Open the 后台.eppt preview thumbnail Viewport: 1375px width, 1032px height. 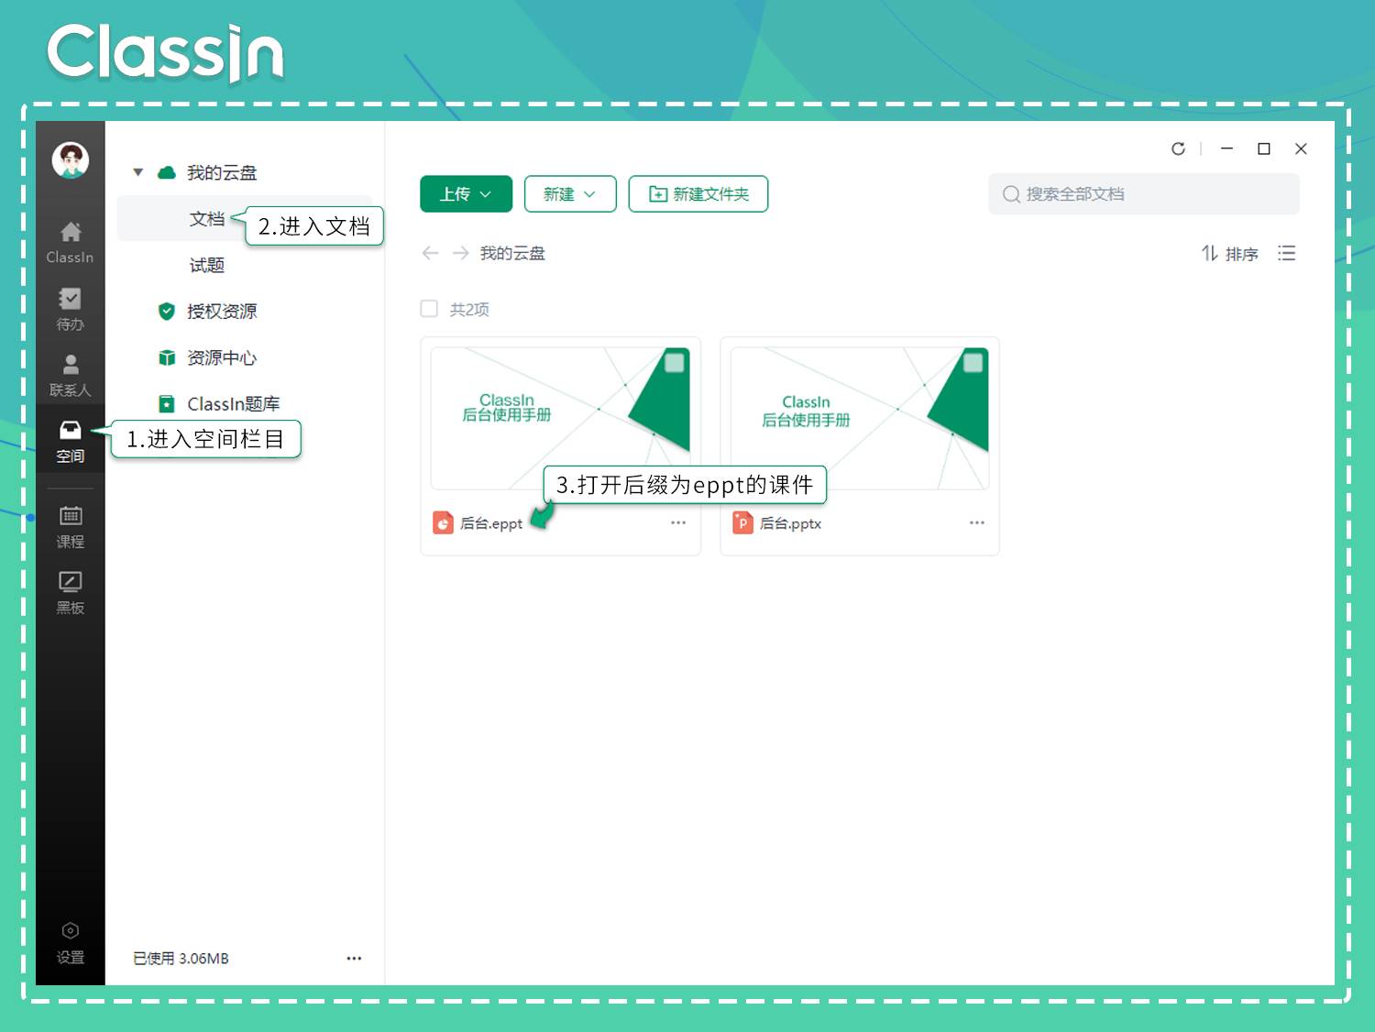(560, 418)
